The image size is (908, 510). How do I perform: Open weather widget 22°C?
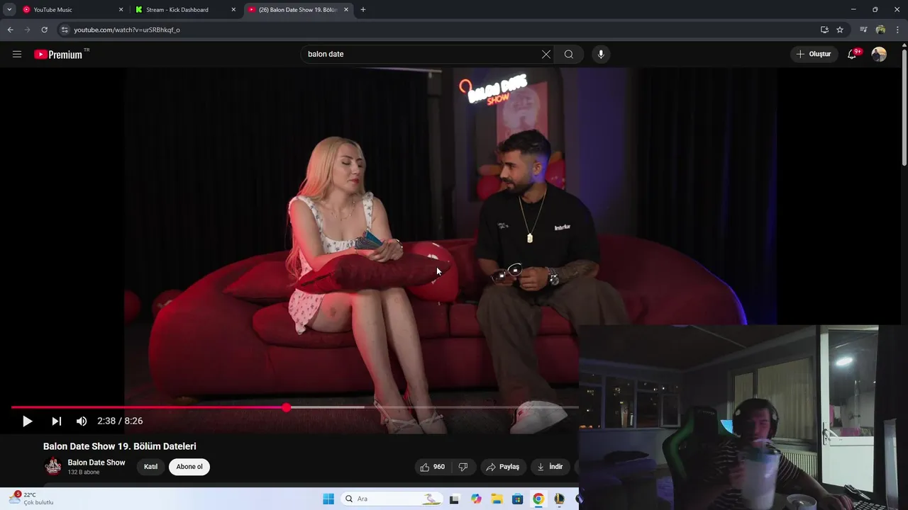coord(32,499)
